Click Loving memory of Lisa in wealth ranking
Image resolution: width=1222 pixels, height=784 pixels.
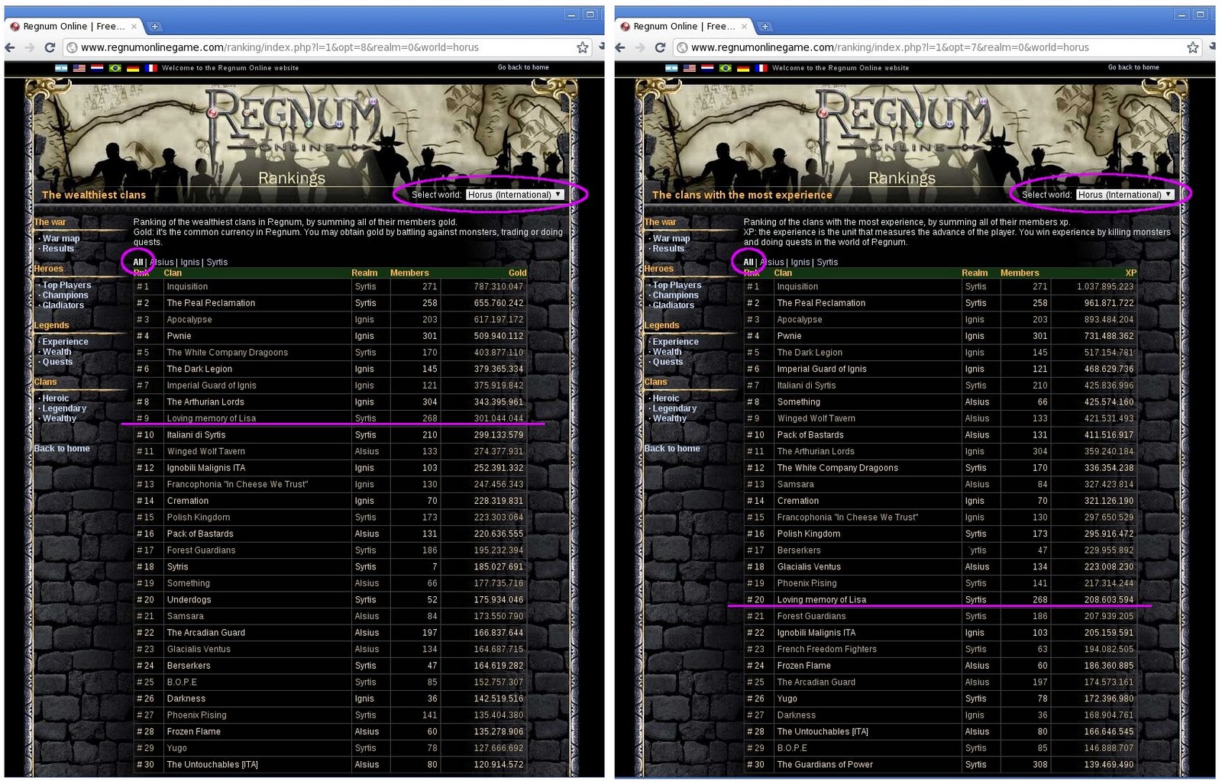pyautogui.click(x=212, y=418)
